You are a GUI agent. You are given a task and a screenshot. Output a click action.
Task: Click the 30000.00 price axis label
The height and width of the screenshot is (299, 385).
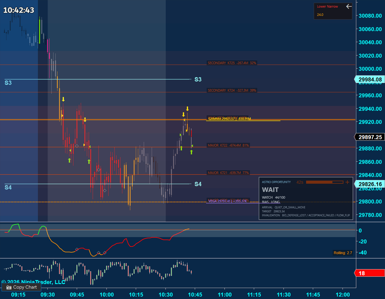(370, 69)
